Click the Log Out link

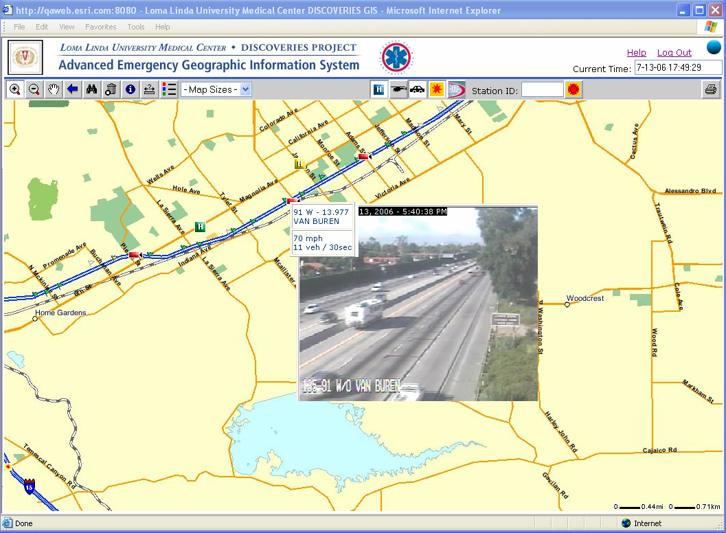click(x=674, y=52)
